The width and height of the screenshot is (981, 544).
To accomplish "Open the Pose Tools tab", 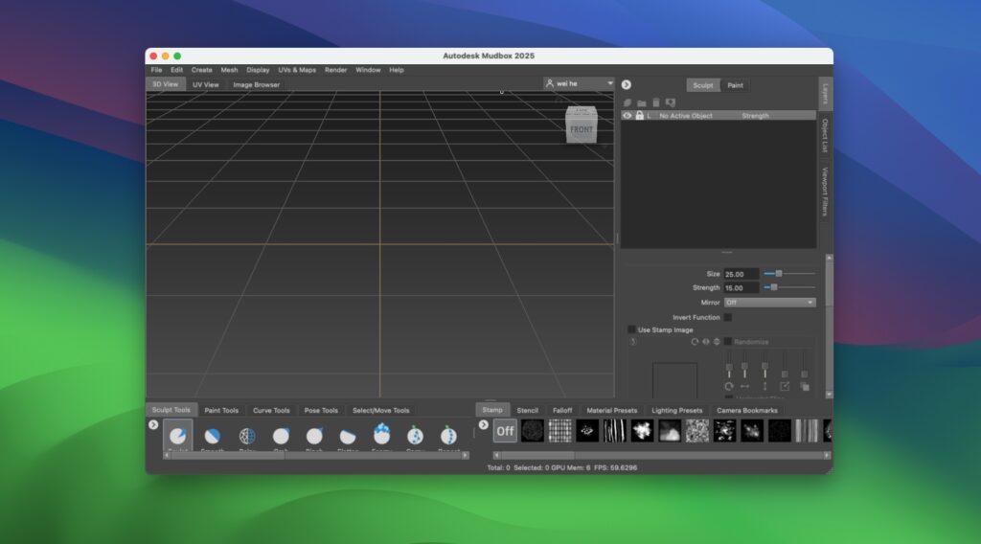I will pyautogui.click(x=321, y=410).
